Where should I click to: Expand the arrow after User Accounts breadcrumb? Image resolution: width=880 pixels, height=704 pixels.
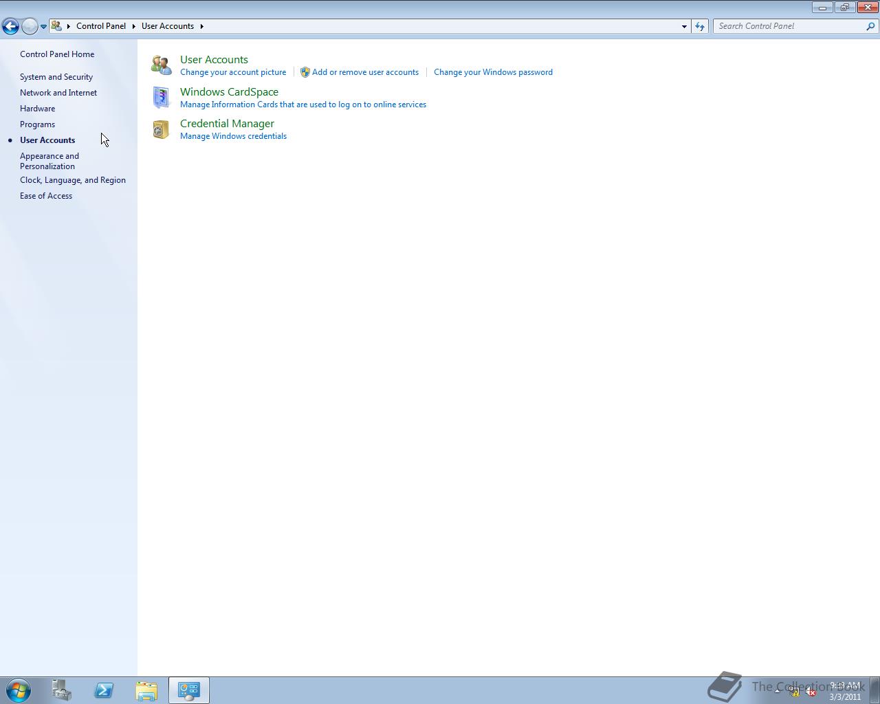201,26
